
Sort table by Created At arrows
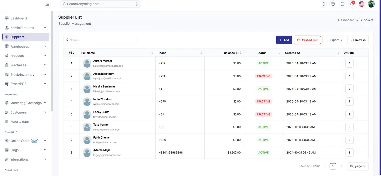tap(339, 53)
